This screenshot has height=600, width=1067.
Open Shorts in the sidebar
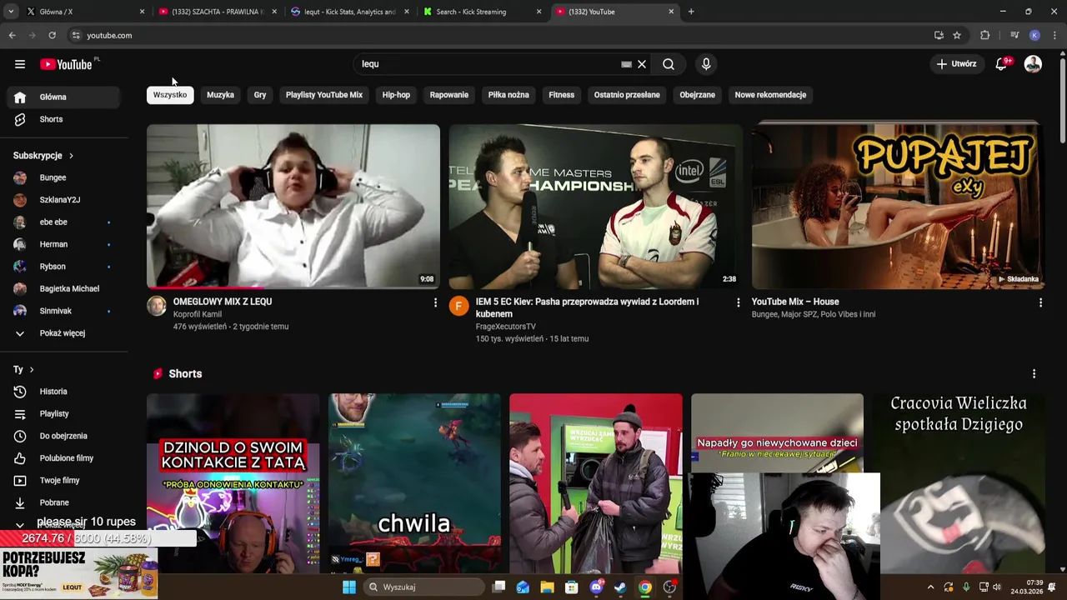pos(63,119)
